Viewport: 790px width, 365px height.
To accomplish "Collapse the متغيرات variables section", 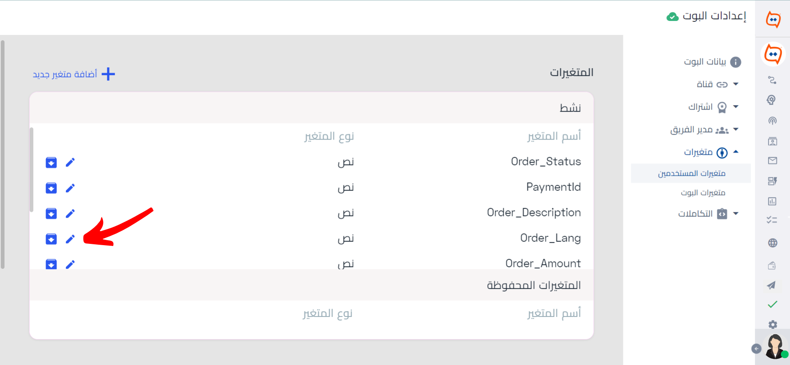I will (x=711, y=152).
